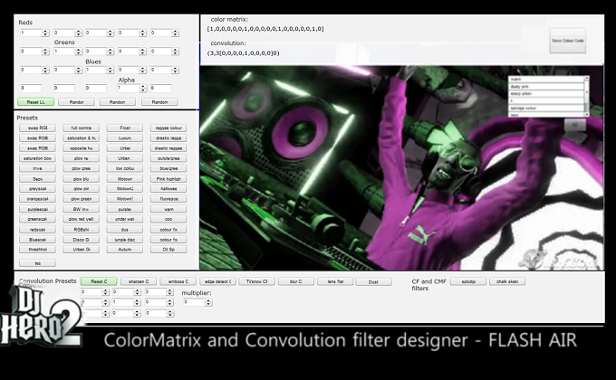Select the halloween preset

[168, 189]
